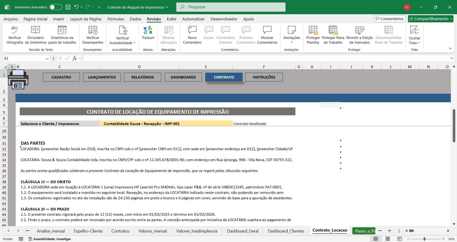Open the Traduzir translation tool
The height and width of the screenshot is (242, 457).
pos(148,33)
